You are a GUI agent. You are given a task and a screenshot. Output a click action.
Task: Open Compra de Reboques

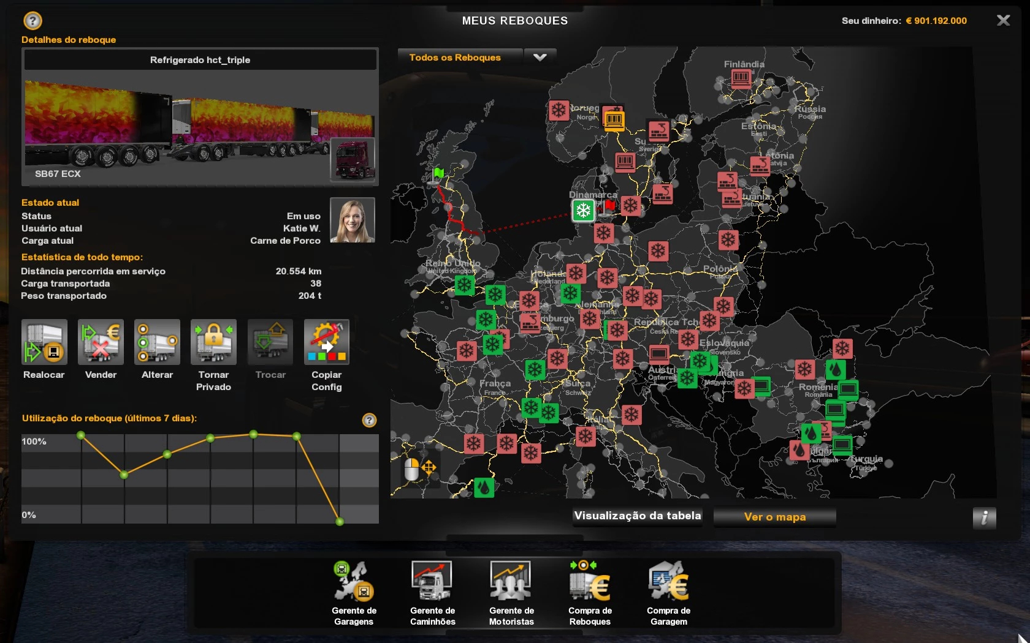coord(590,582)
